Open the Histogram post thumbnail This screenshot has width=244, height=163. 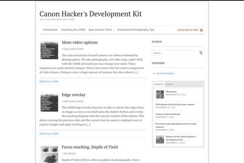[x=160, y=95]
